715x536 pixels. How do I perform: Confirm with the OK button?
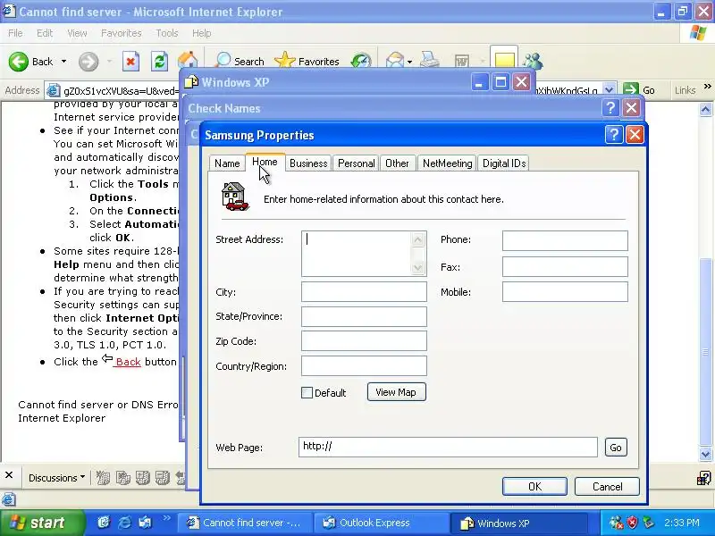pos(534,486)
